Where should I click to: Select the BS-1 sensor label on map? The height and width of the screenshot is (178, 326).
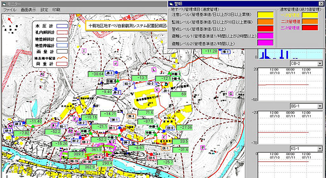[62, 127]
